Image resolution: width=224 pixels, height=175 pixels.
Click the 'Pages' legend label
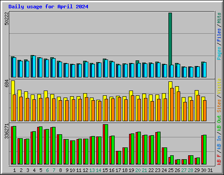219,53
